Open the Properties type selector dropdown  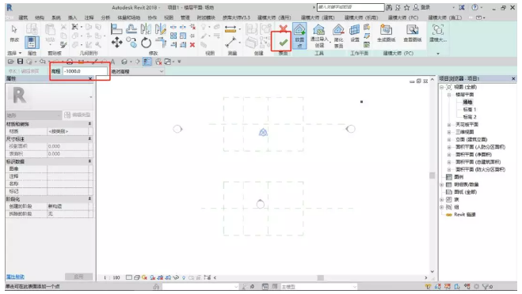[x=91, y=97]
